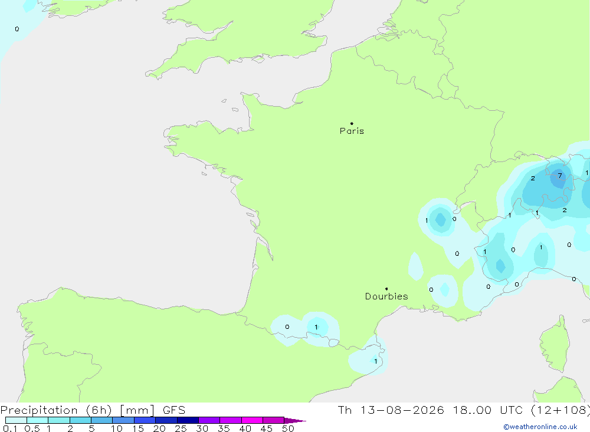Click the legend value '30'
The image size is (590, 432).
pos(202,428)
